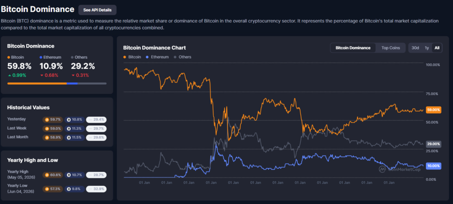453x204 pixels.
Task: Click the See API Details button
Action: click(x=97, y=10)
